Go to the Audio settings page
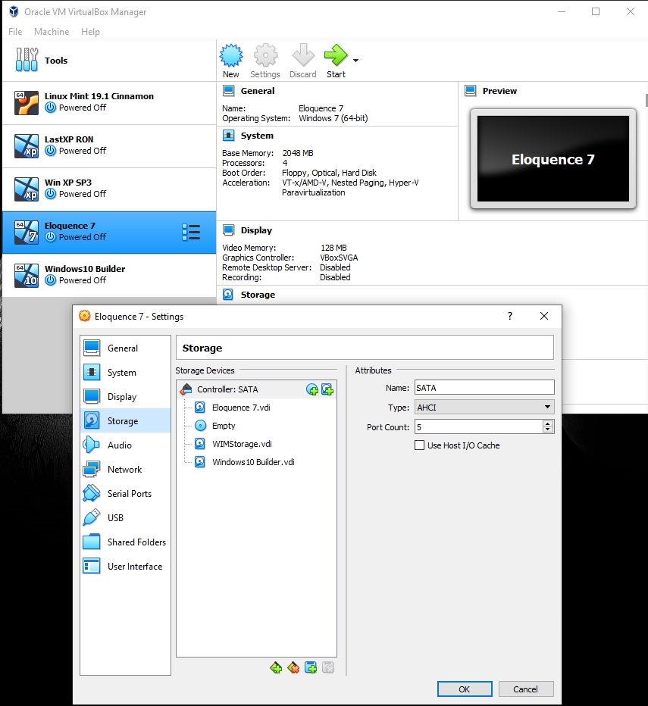 (125, 445)
